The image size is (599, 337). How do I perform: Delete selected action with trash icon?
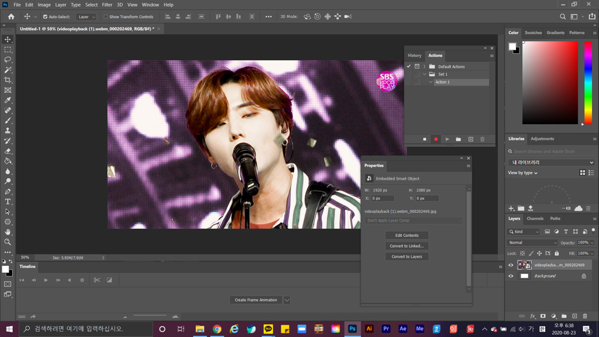482,139
